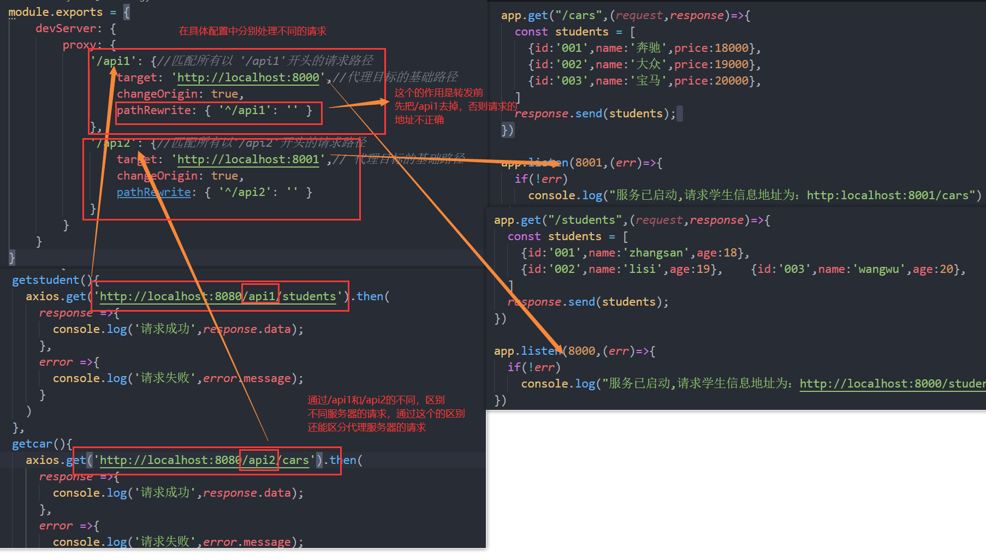Click the 'getstudent()' method name
This screenshot has height=560, width=986.
pos(52,280)
